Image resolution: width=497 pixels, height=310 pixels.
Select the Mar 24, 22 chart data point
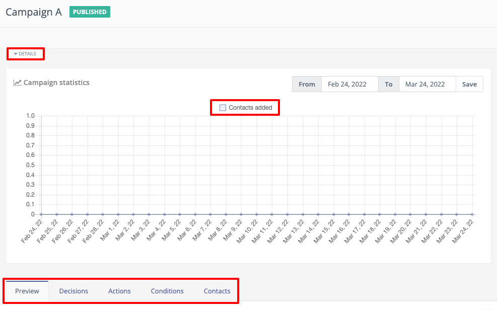(x=472, y=214)
